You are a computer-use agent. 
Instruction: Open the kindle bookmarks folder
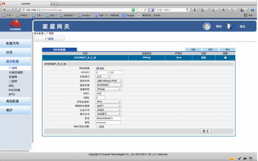(x=85, y=15)
